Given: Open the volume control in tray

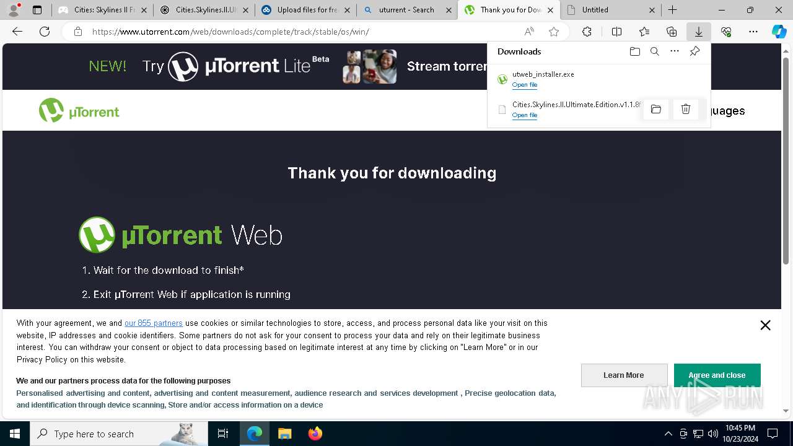Looking at the screenshot, I should click(x=713, y=434).
